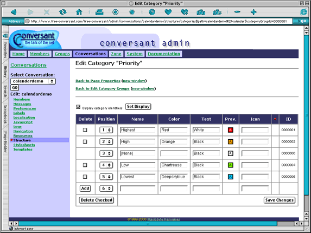Open the System navigation tab
This screenshot has width=311, height=233.
point(135,54)
